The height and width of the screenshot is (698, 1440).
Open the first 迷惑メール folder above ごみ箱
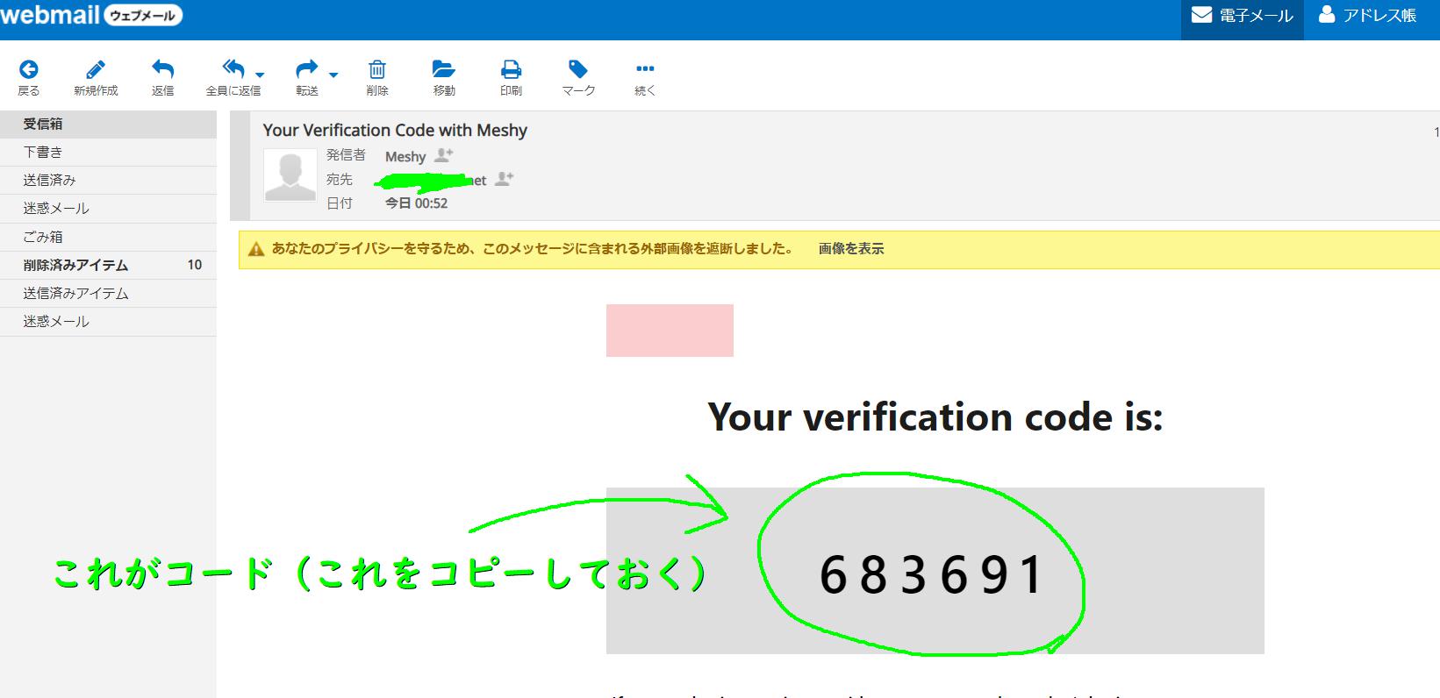click(x=108, y=208)
